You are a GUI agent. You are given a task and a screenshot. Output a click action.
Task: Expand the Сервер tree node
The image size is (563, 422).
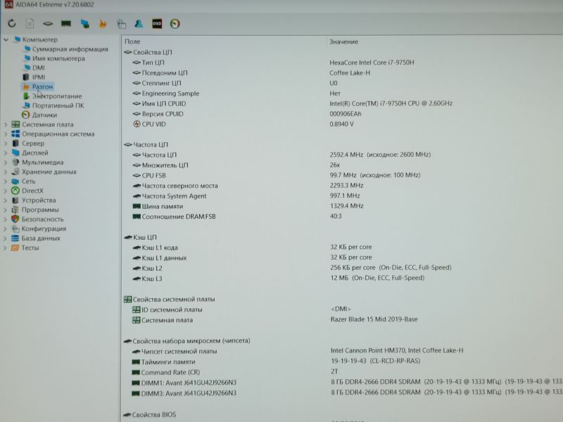point(6,143)
